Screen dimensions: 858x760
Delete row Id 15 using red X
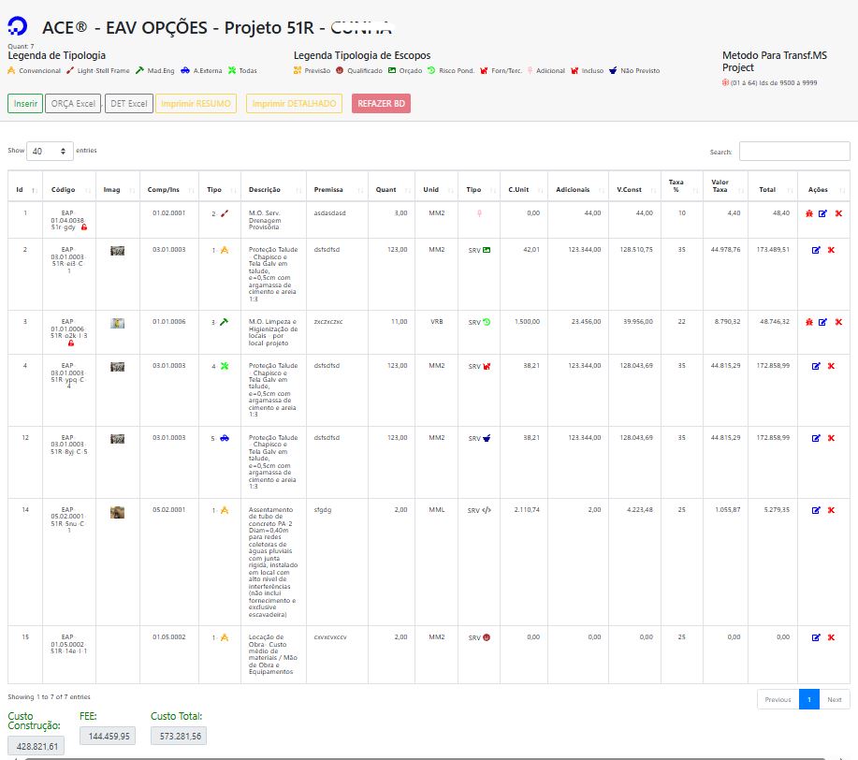[x=831, y=637]
